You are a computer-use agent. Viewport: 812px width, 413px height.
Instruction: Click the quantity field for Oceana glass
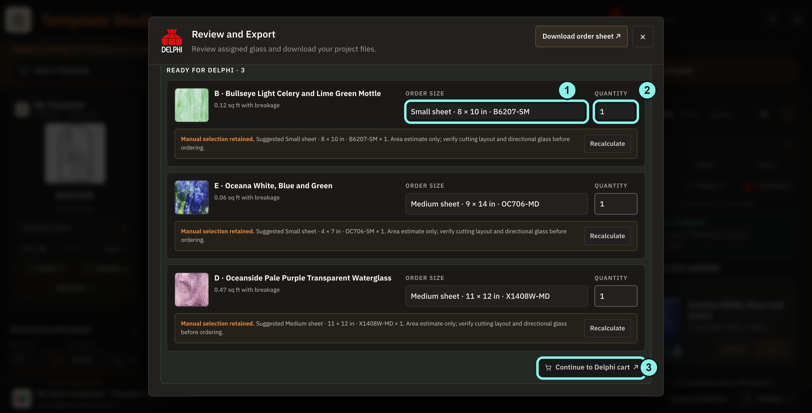(x=616, y=204)
